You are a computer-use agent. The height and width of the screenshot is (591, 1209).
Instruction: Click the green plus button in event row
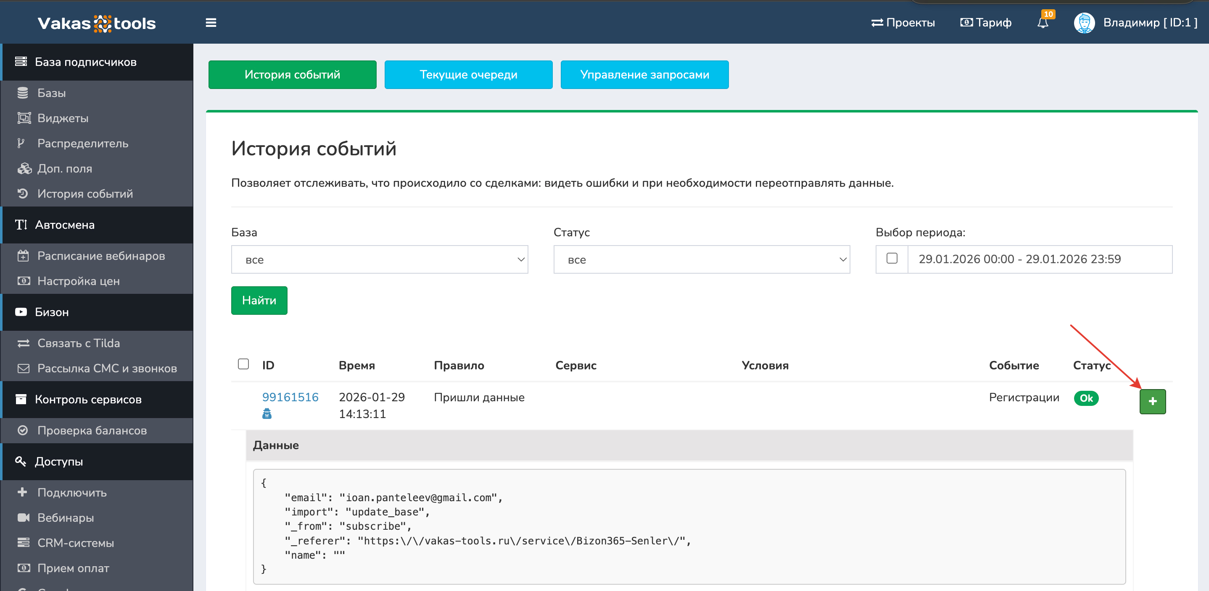1152,401
